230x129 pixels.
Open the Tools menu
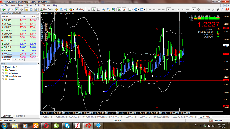point(37,5)
